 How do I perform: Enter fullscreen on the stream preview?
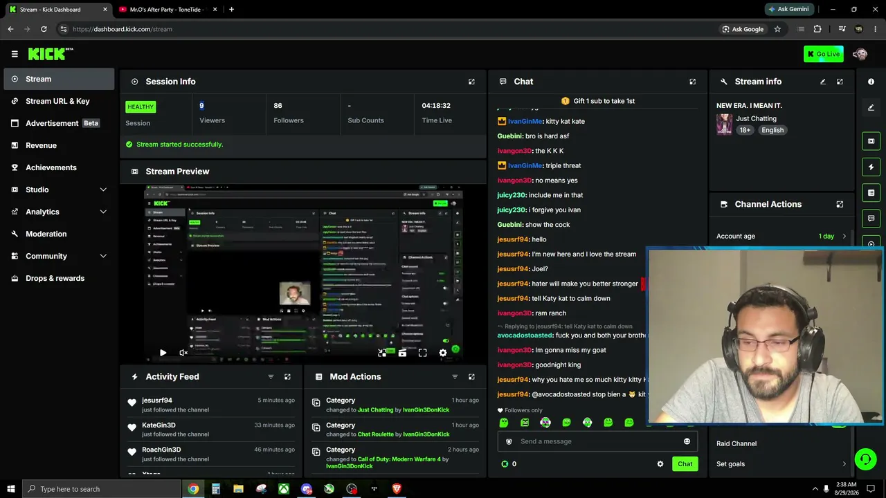[x=422, y=353]
